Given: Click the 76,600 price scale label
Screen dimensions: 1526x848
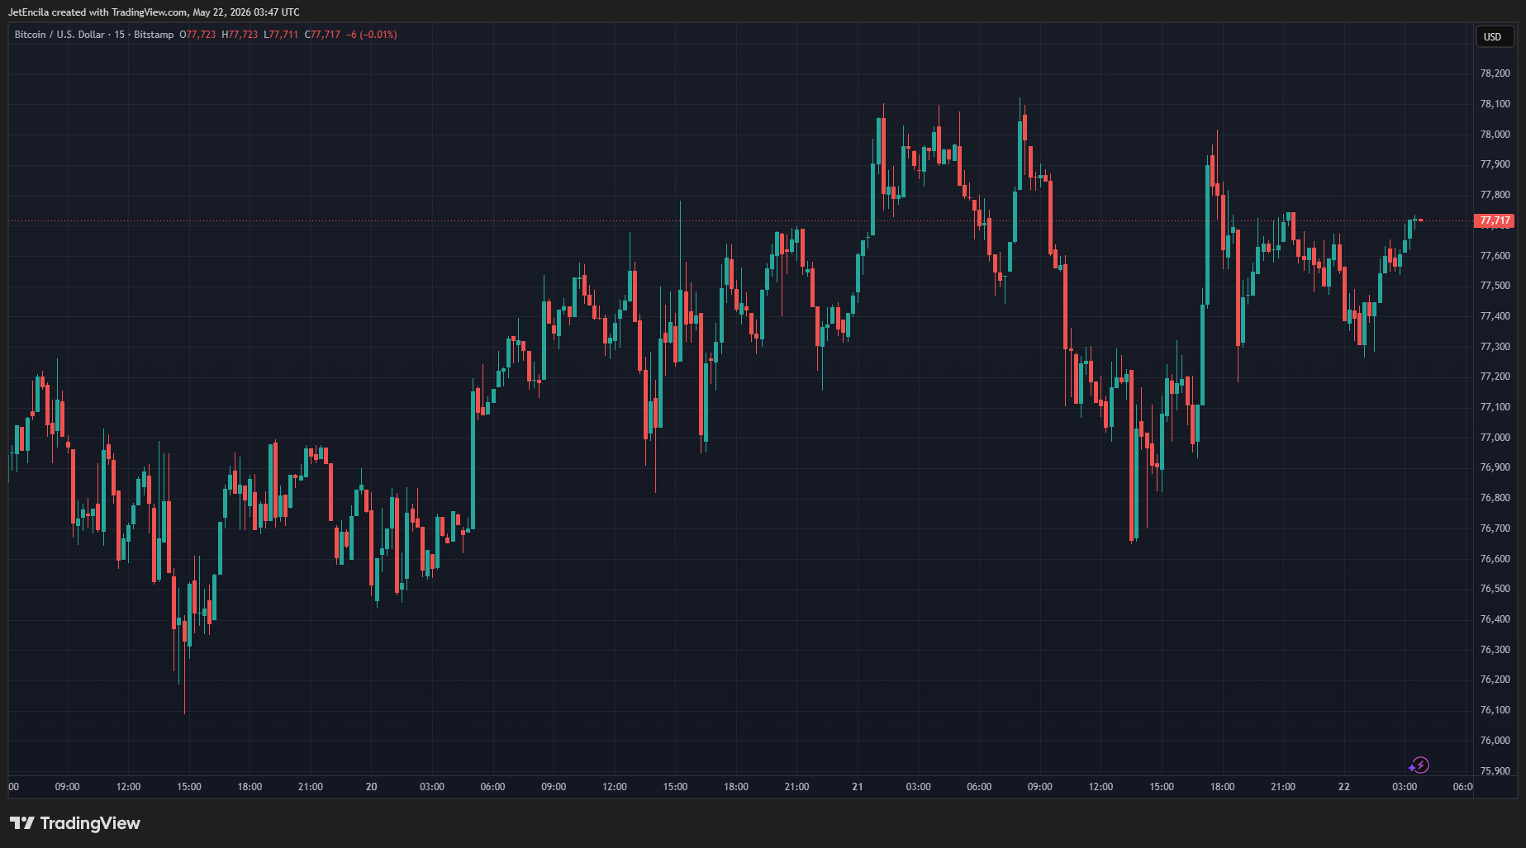Looking at the screenshot, I should (1495, 559).
